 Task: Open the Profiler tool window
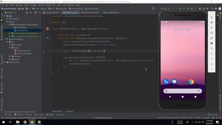coord(50,115)
